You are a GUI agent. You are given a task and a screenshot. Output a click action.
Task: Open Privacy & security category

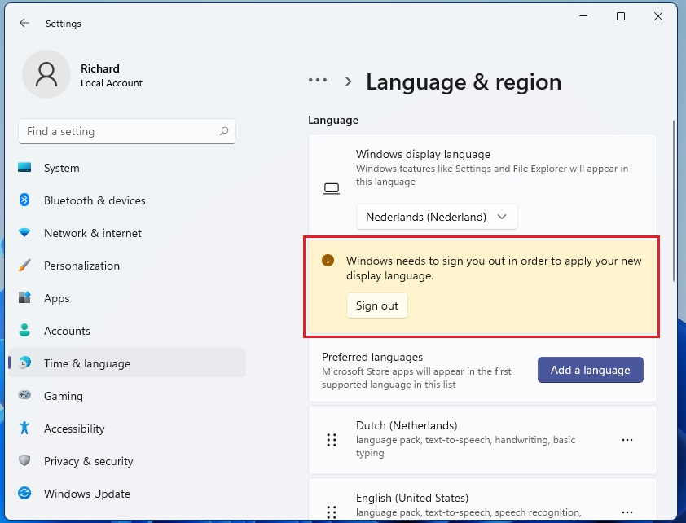[88, 461]
